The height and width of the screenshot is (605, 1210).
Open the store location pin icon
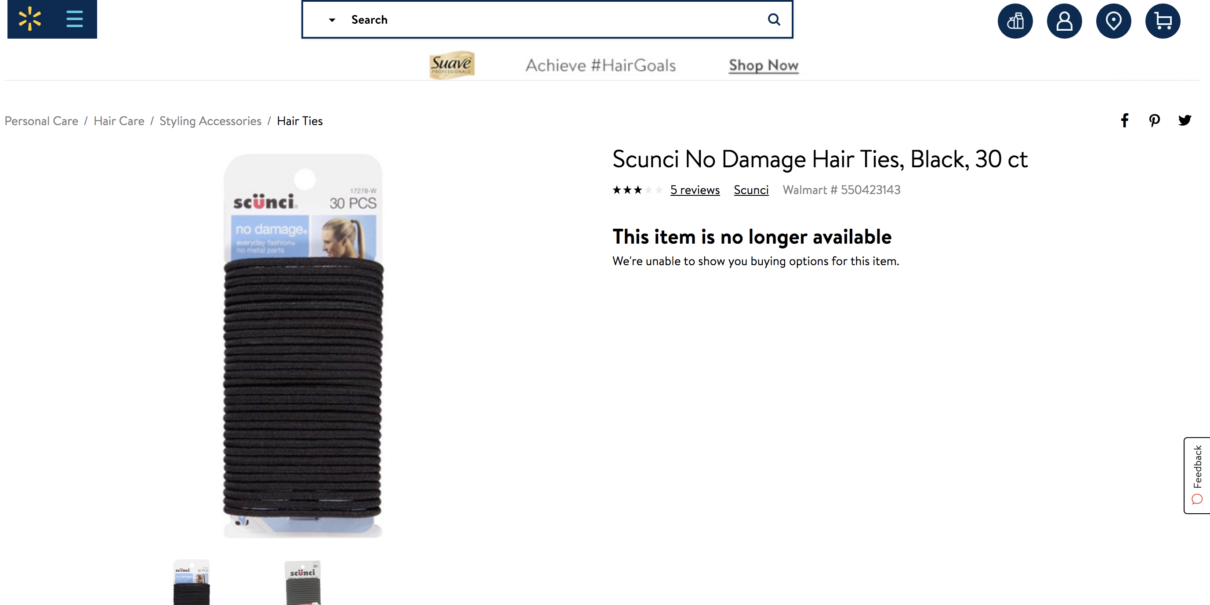click(x=1113, y=21)
